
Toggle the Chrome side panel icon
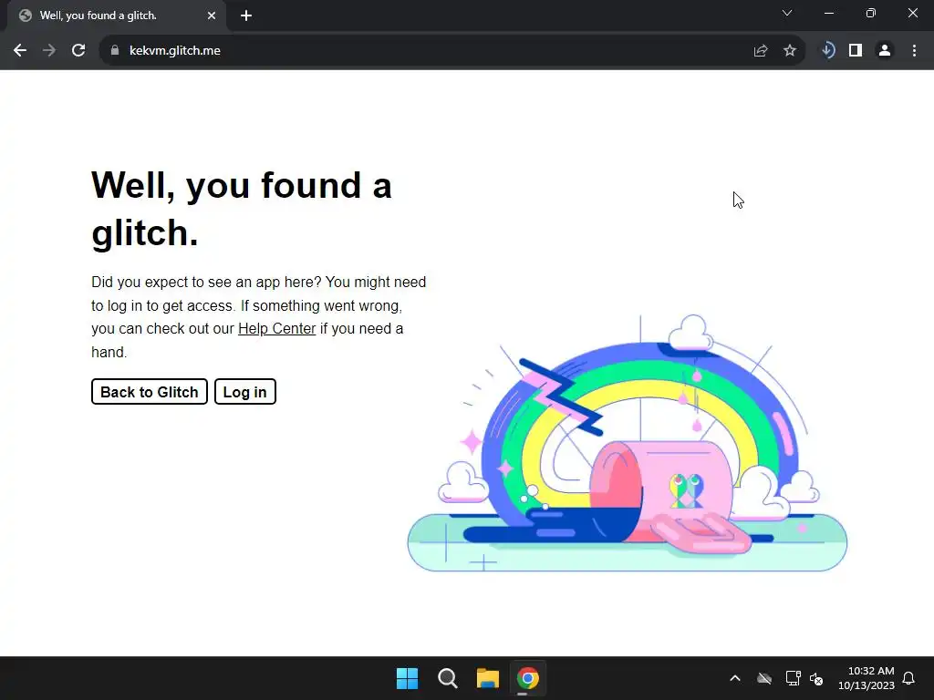[856, 51]
